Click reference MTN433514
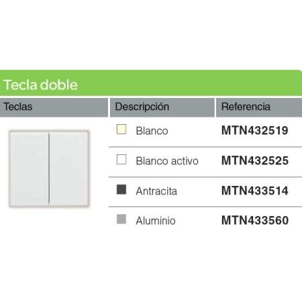302x302 pixels. tap(255, 191)
